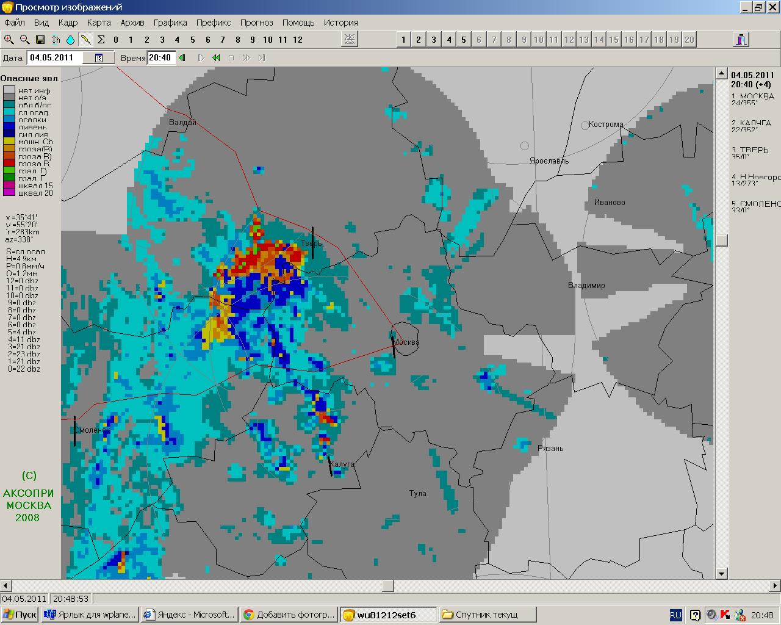Image resolution: width=781 pixels, height=625 pixels.
Task: Select the height (h) measurement tool
Action: click(x=56, y=40)
